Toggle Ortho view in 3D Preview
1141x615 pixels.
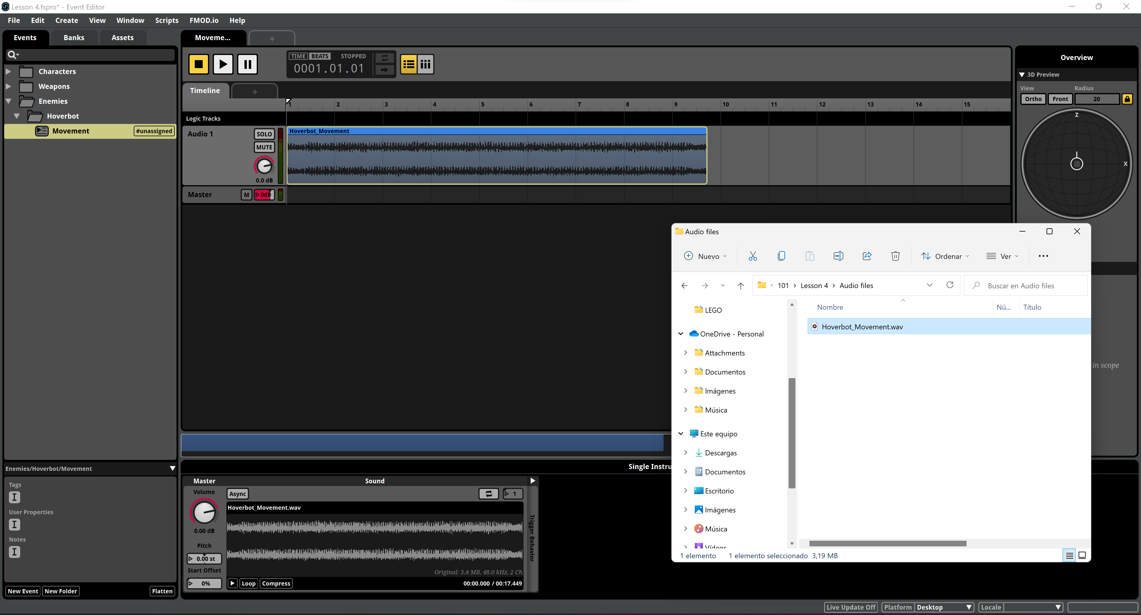coord(1033,99)
